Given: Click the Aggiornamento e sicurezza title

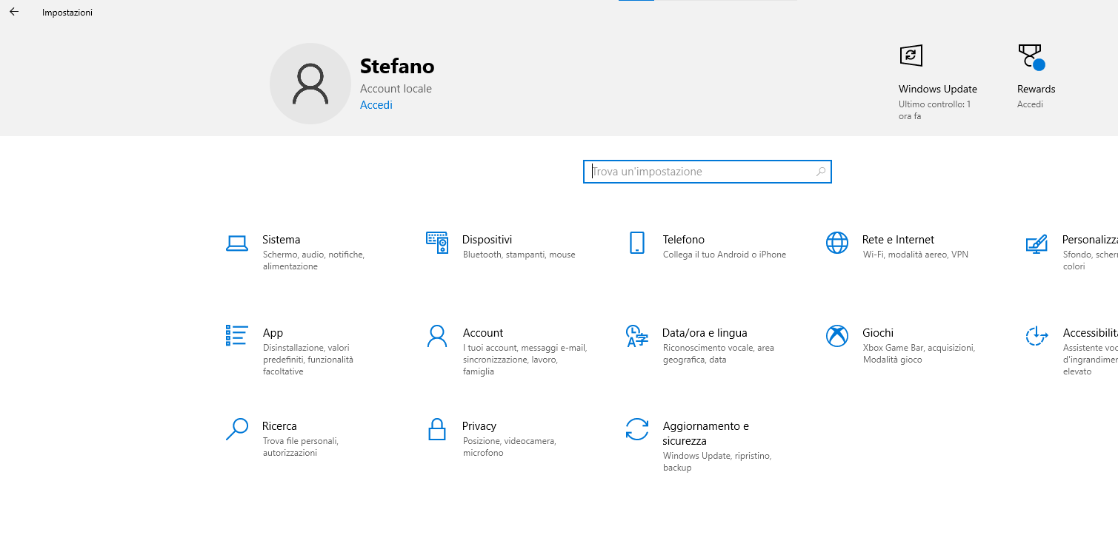Looking at the screenshot, I should [x=706, y=434].
